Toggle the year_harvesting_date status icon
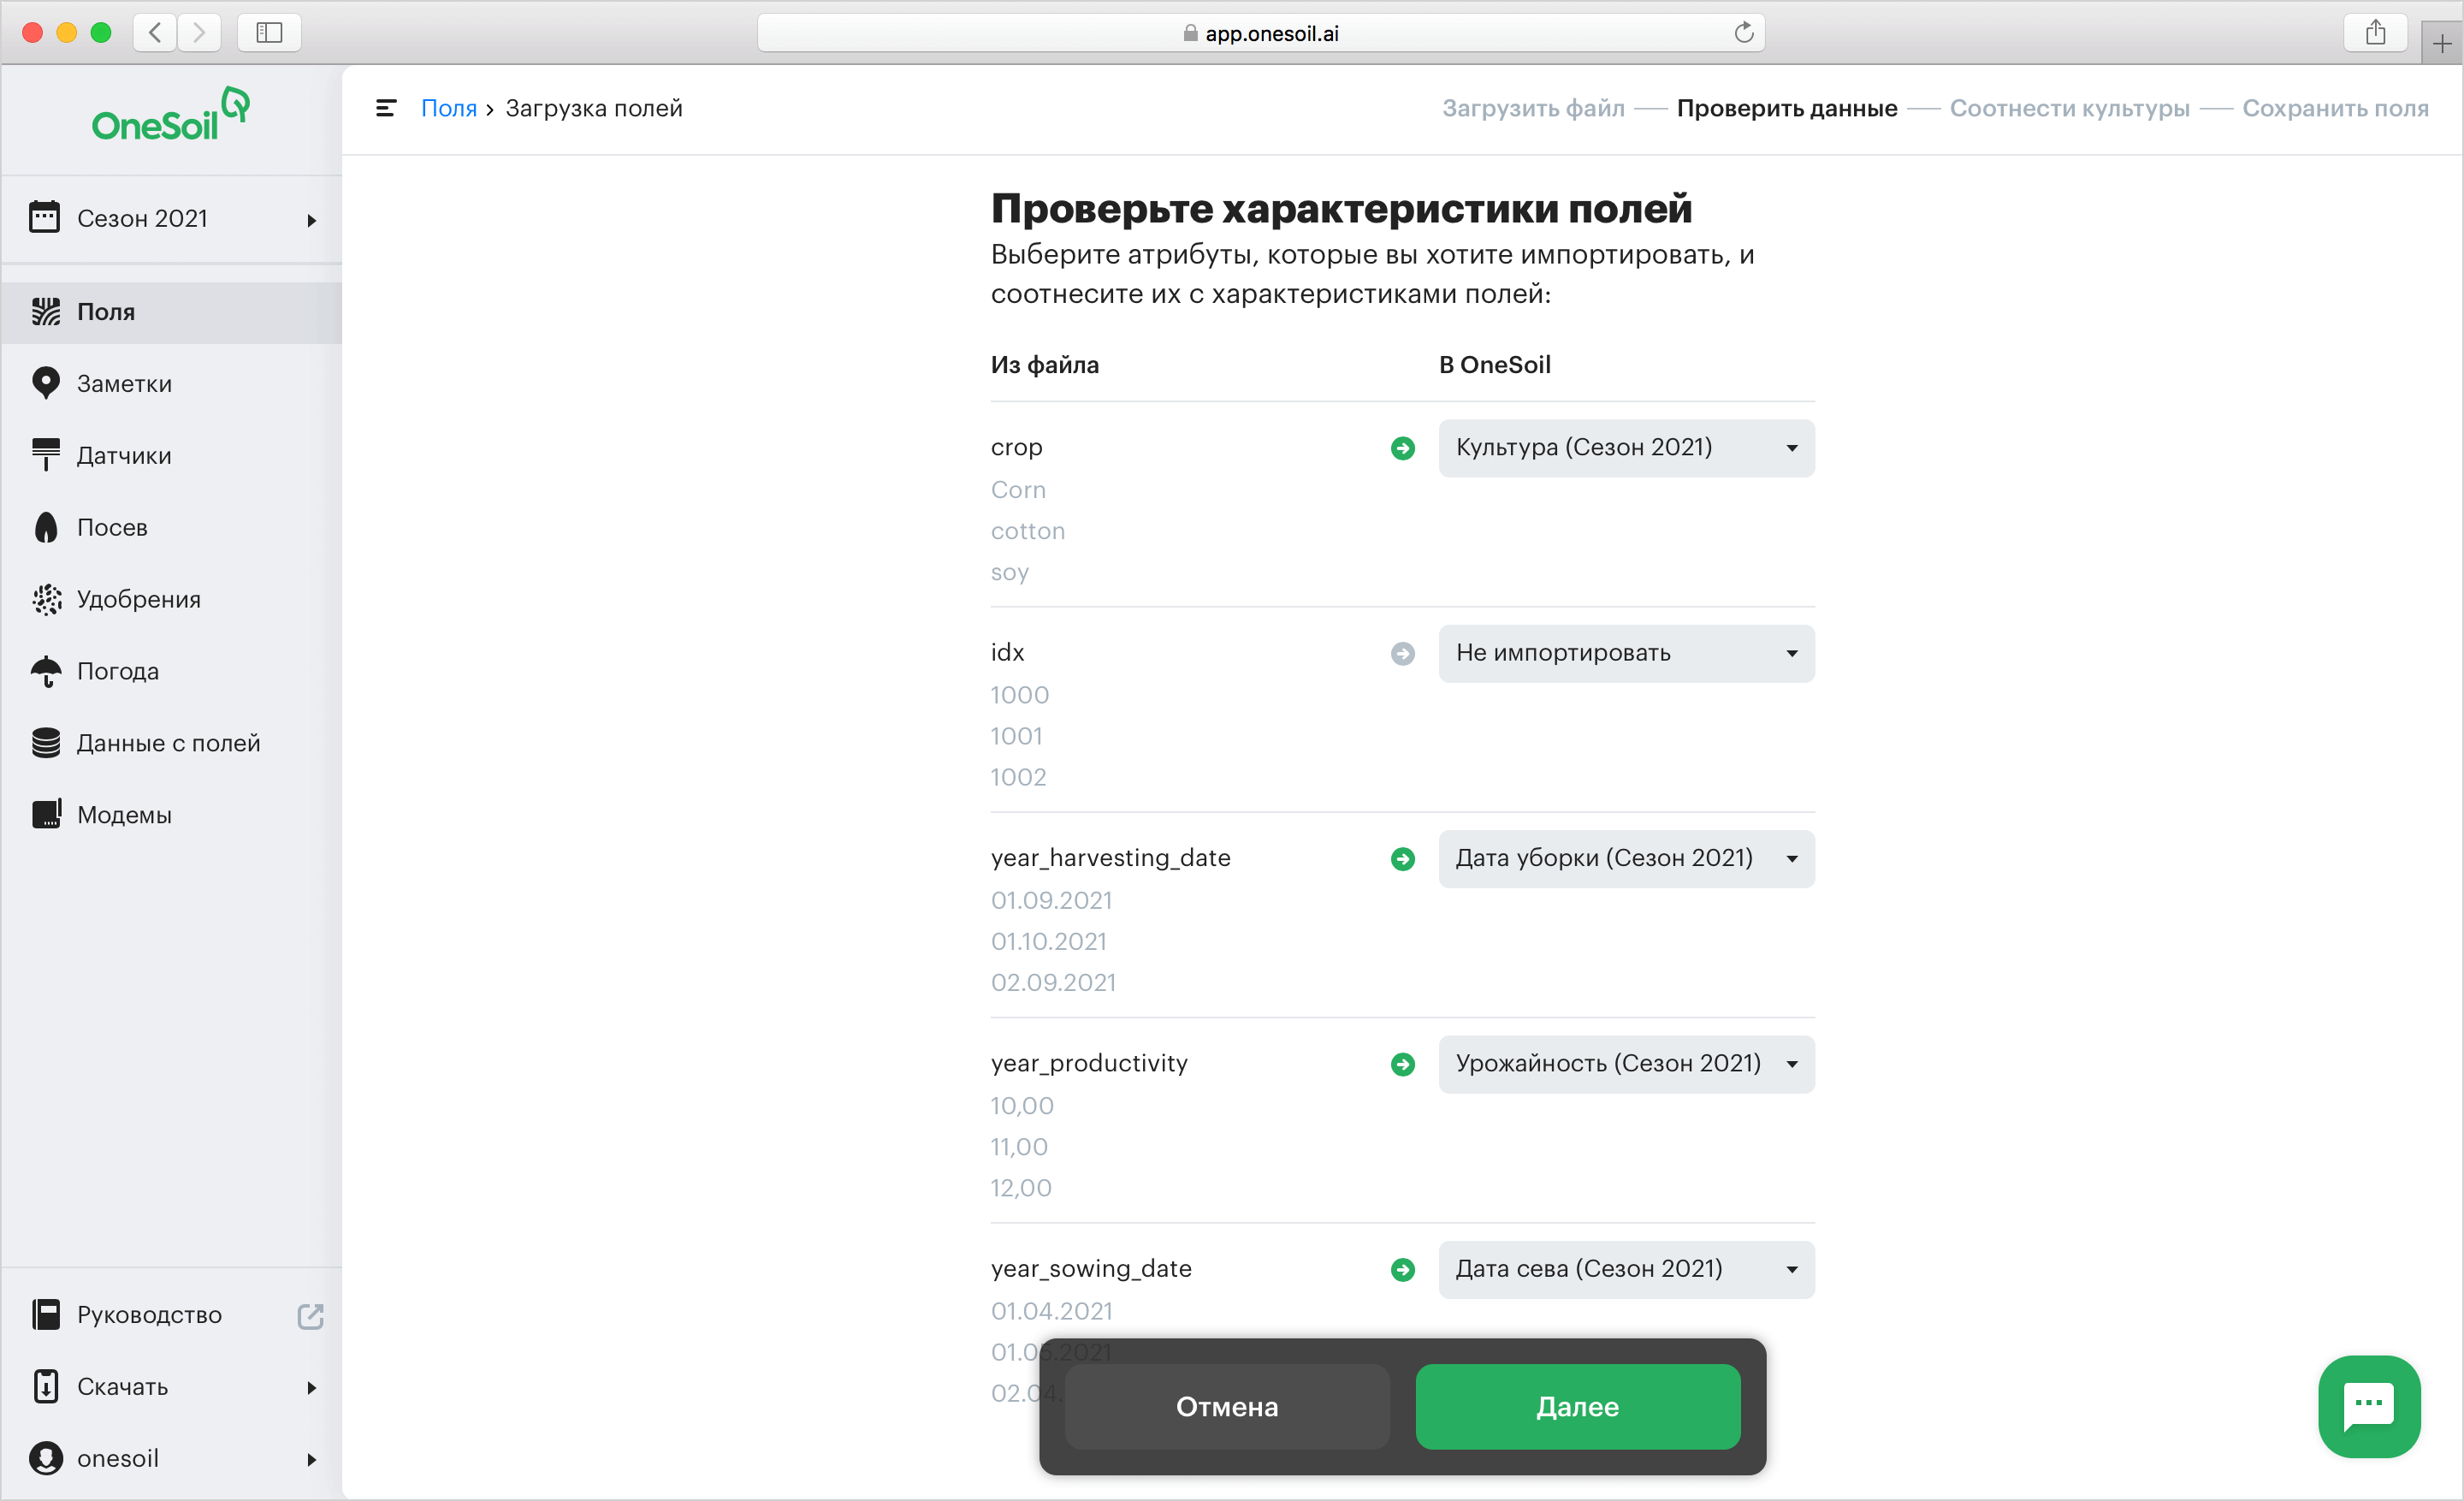2464x1501 pixels. (1403, 858)
